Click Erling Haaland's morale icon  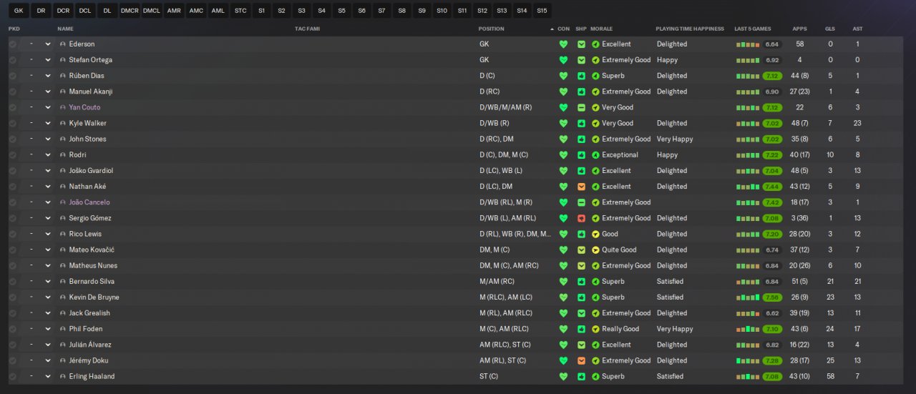[x=595, y=377]
